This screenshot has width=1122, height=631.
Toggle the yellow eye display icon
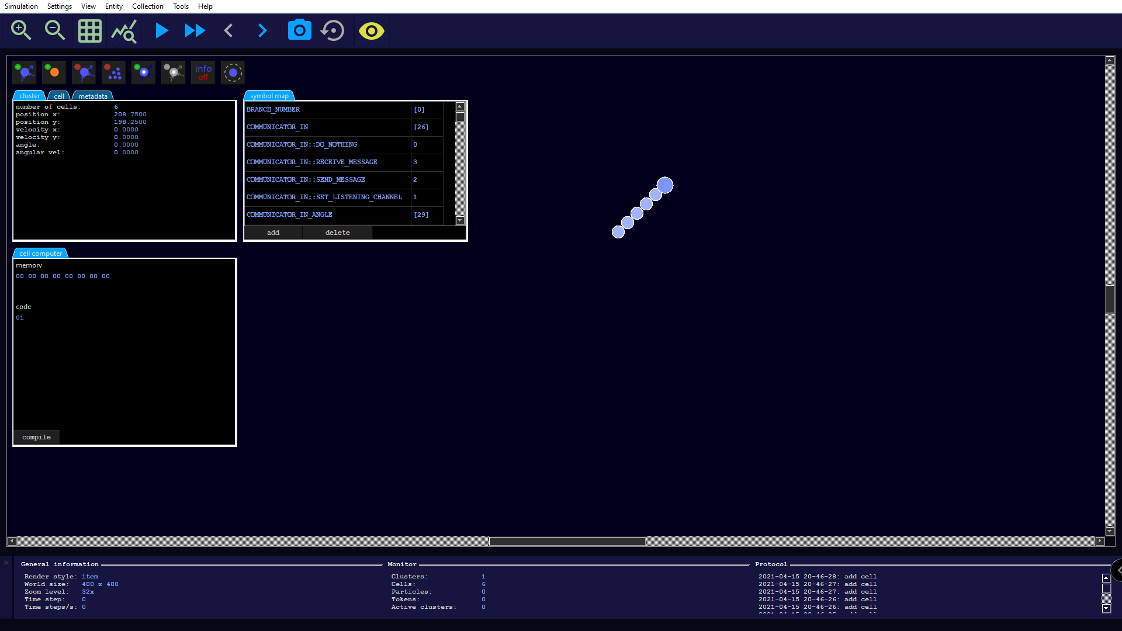click(x=371, y=30)
